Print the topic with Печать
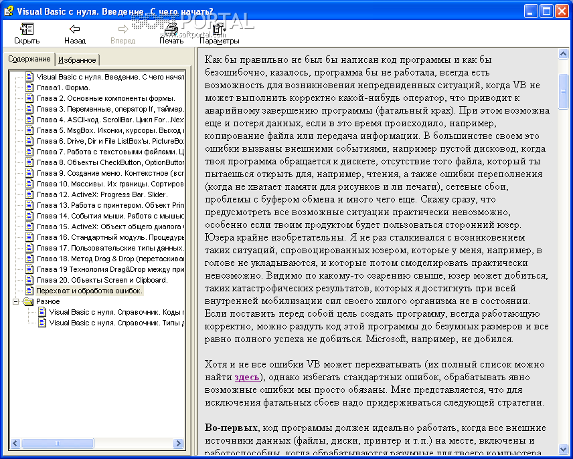Viewport: 573px width, 459px height. point(171,33)
